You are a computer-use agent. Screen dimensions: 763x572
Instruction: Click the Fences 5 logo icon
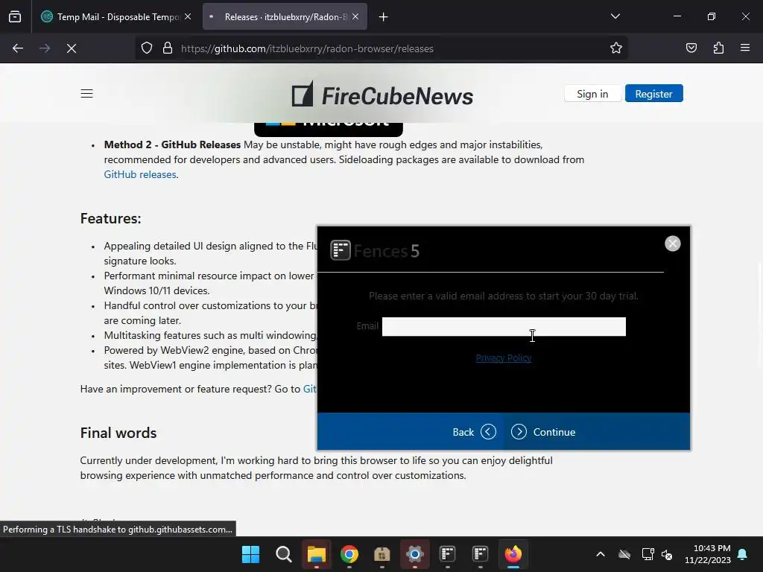(341, 250)
